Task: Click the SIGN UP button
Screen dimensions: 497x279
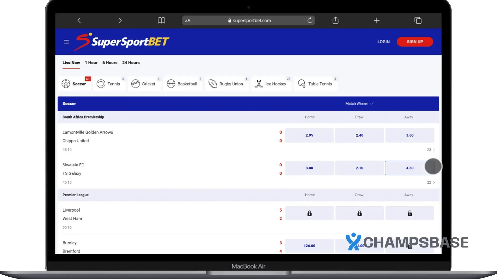Action: coord(415,42)
